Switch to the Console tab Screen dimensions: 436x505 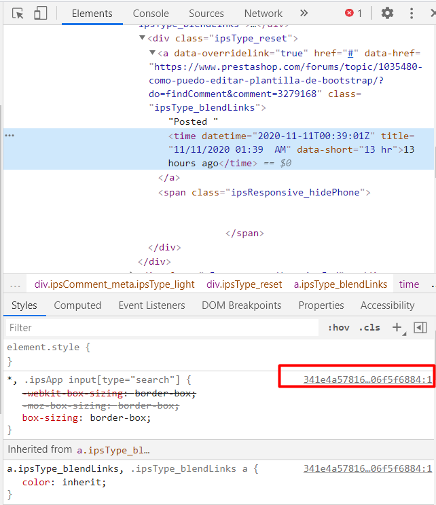click(x=151, y=14)
